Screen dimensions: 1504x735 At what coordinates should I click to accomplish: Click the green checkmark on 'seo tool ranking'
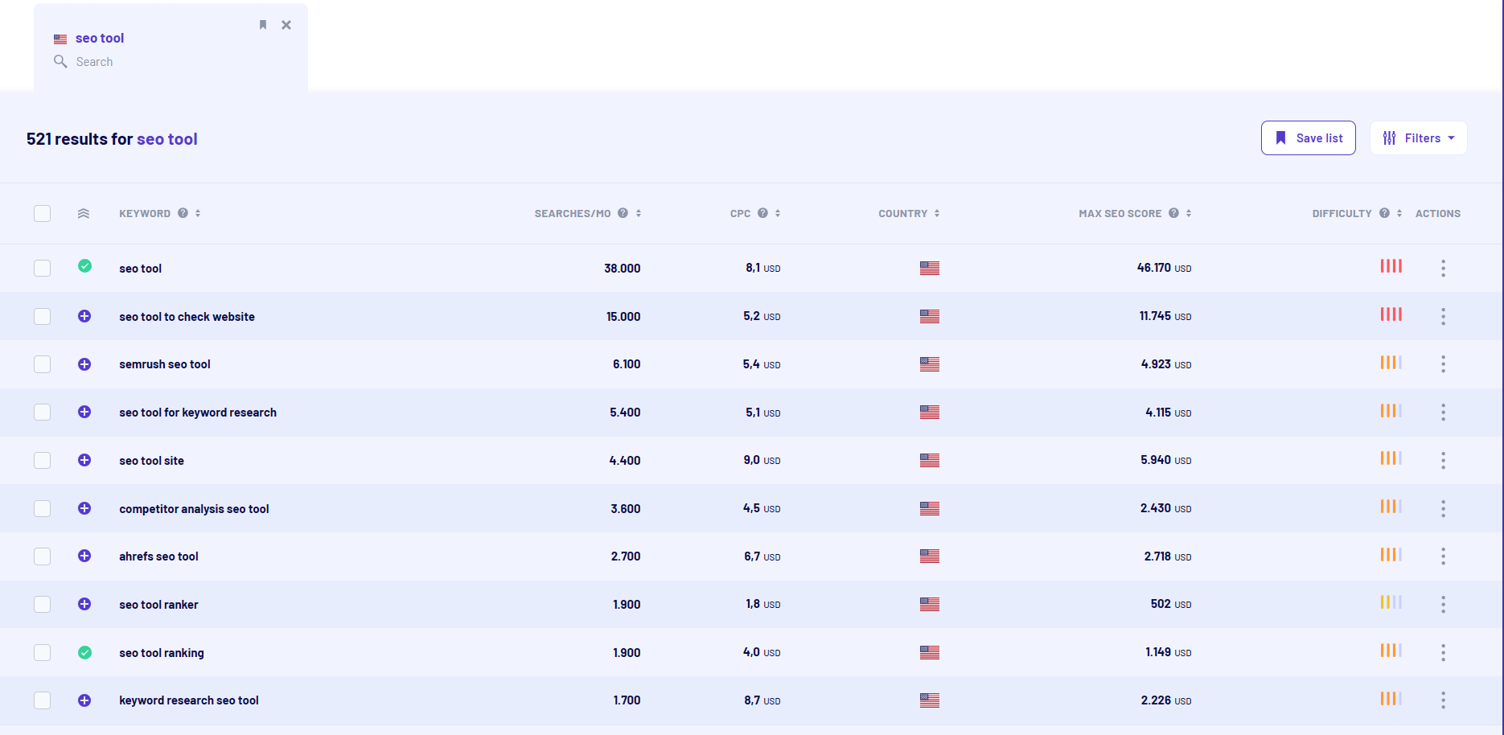[x=84, y=652]
